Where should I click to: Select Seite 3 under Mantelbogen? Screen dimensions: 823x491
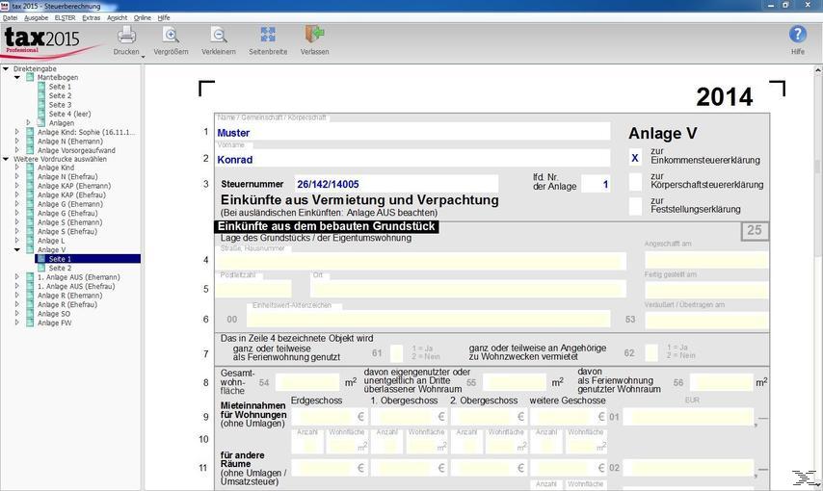click(x=60, y=105)
